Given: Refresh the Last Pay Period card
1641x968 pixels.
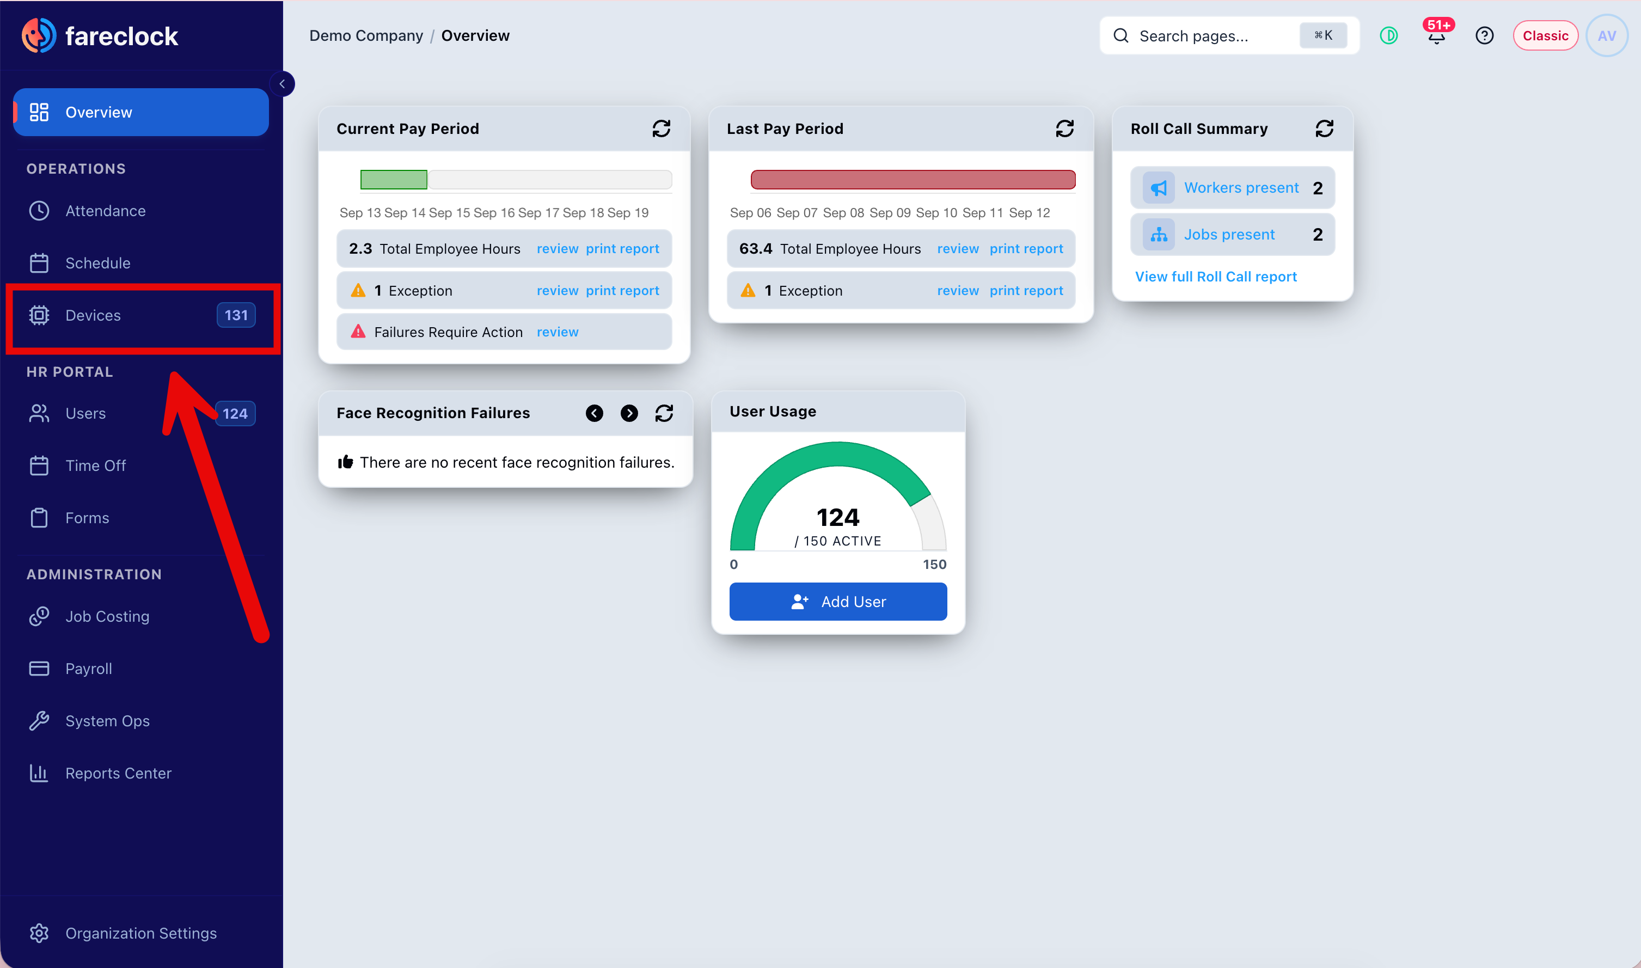Looking at the screenshot, I should coord(1064,128).
